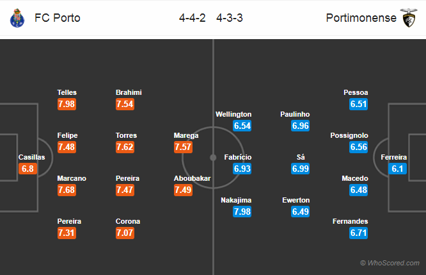
Task: Select the 4-4-2 formation label
Action: [192, 18]
